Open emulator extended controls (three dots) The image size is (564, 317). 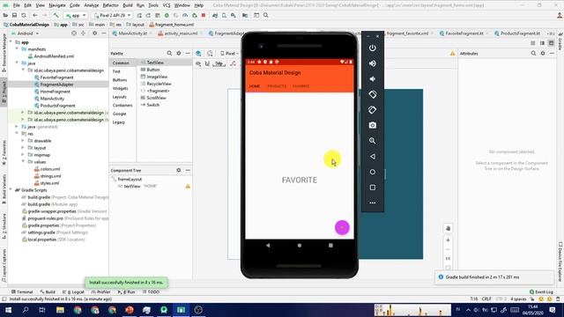click(372, 203)
